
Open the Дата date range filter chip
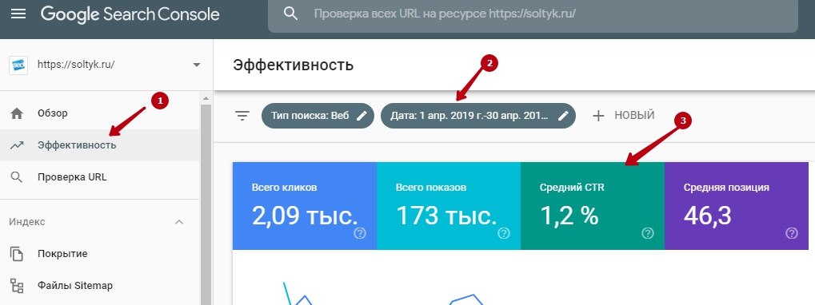point(478,116)
